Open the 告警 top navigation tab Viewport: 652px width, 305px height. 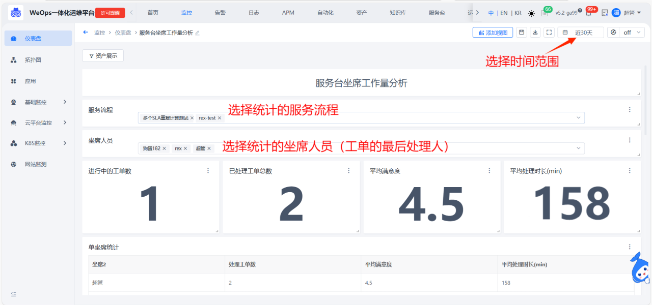point(220,13)
